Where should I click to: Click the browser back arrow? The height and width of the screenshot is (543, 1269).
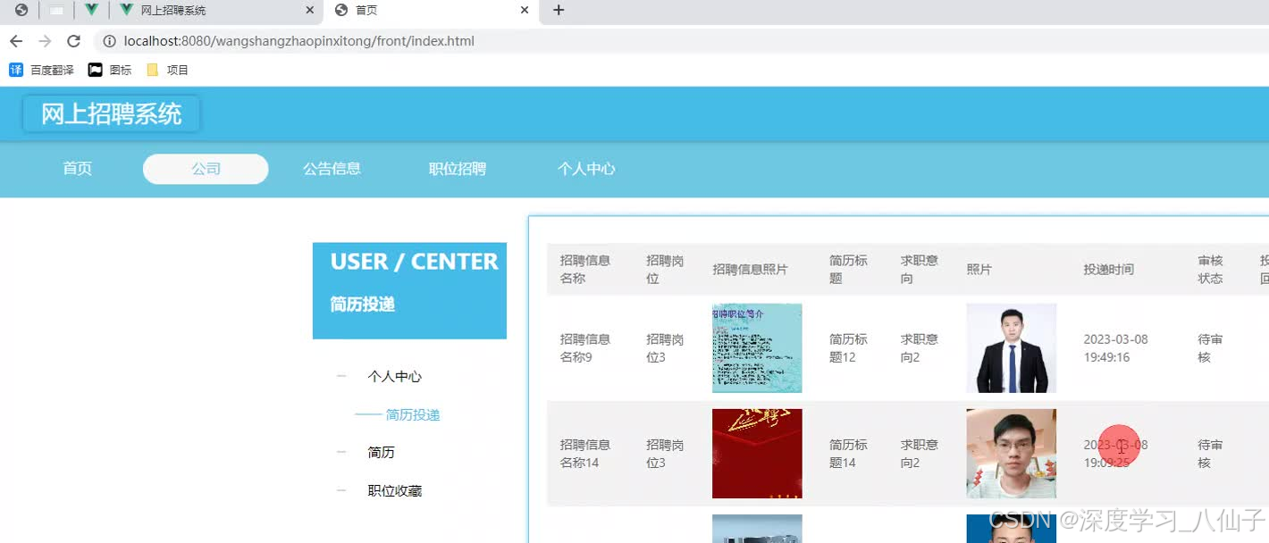(15, 40)
